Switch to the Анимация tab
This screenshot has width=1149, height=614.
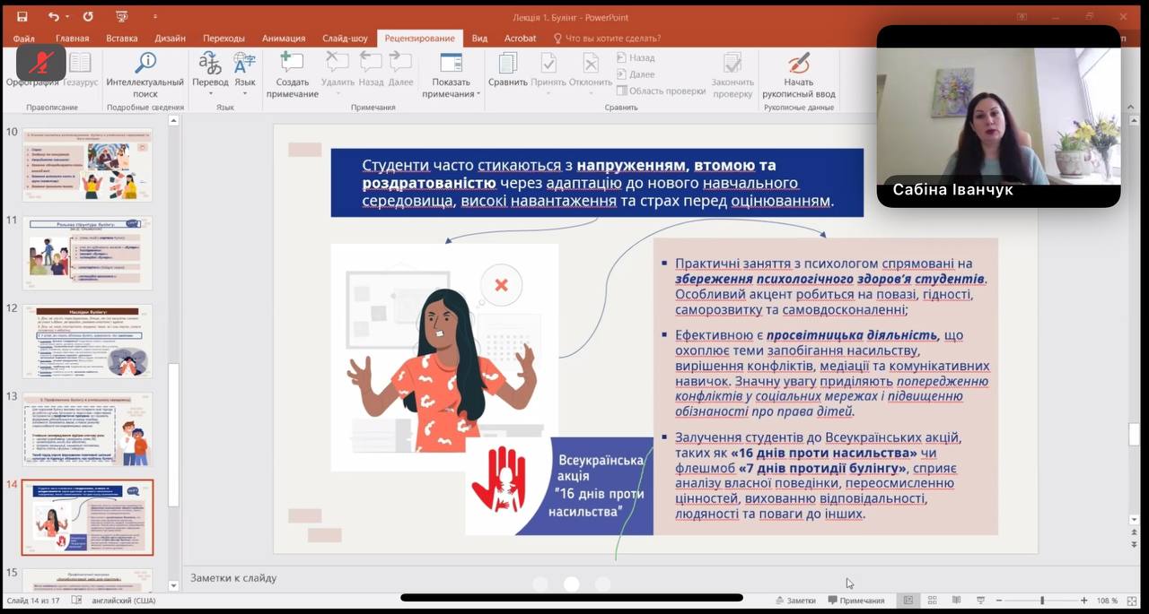tap(284, 39)
